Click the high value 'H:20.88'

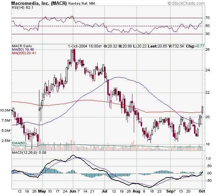point(125,46)
